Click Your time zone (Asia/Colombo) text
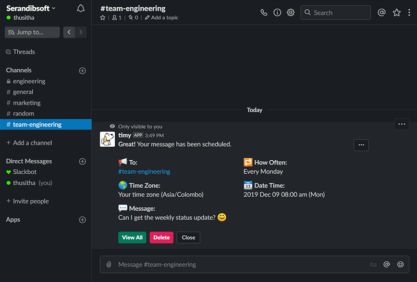Viewport: 417px width, 282px height. pos(161,195)
